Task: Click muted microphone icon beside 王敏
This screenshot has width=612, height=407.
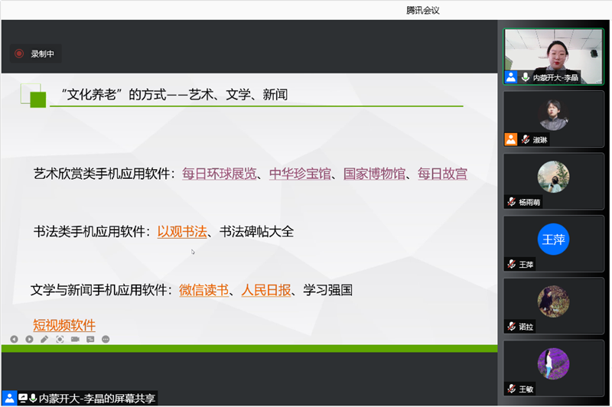Action: point(511,389)
